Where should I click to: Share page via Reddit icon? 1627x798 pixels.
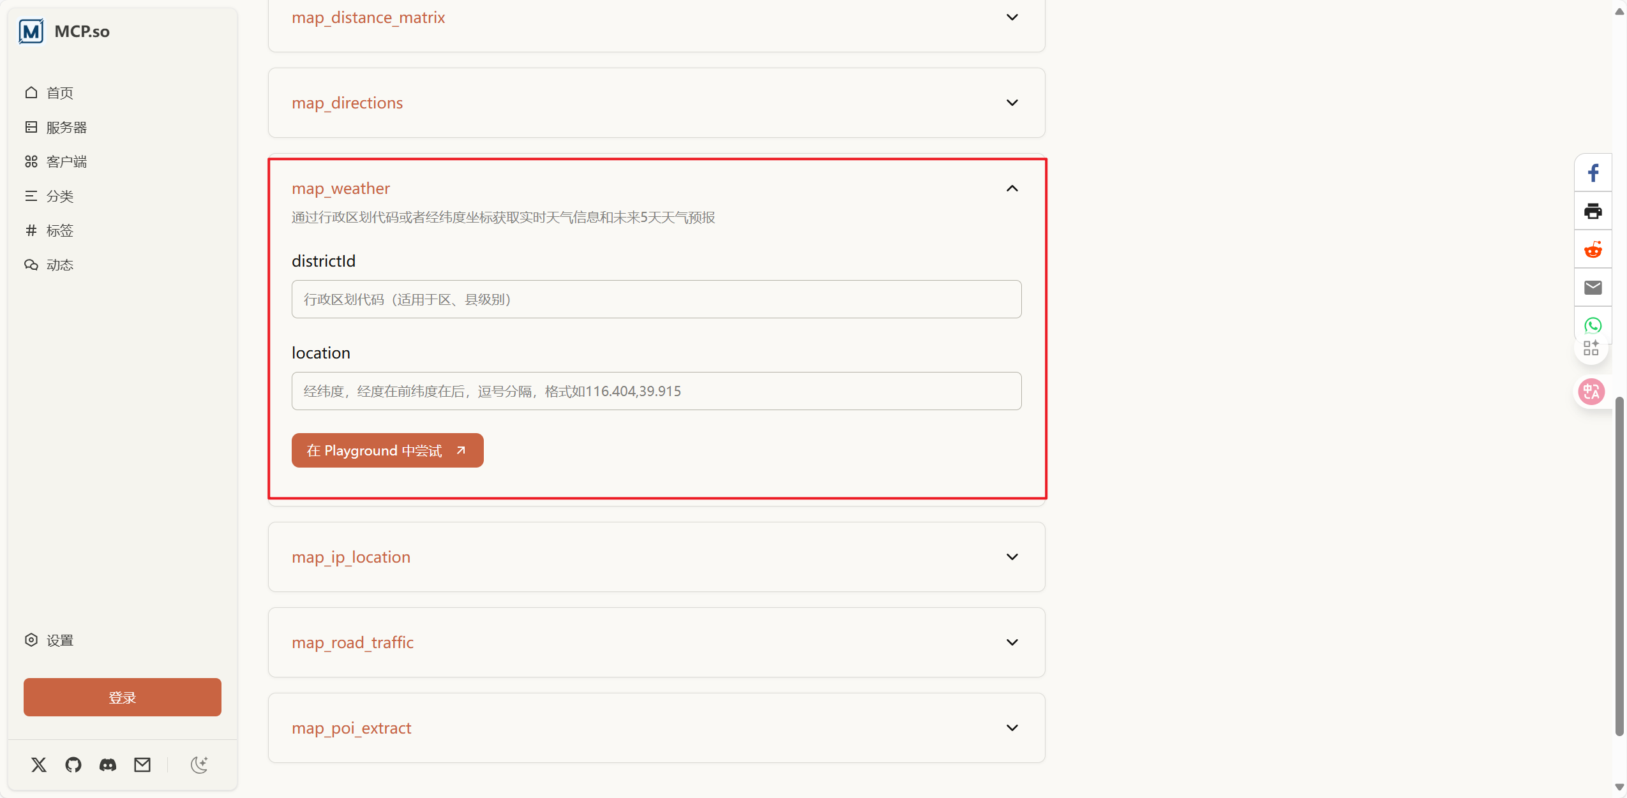coord(1593,249)
